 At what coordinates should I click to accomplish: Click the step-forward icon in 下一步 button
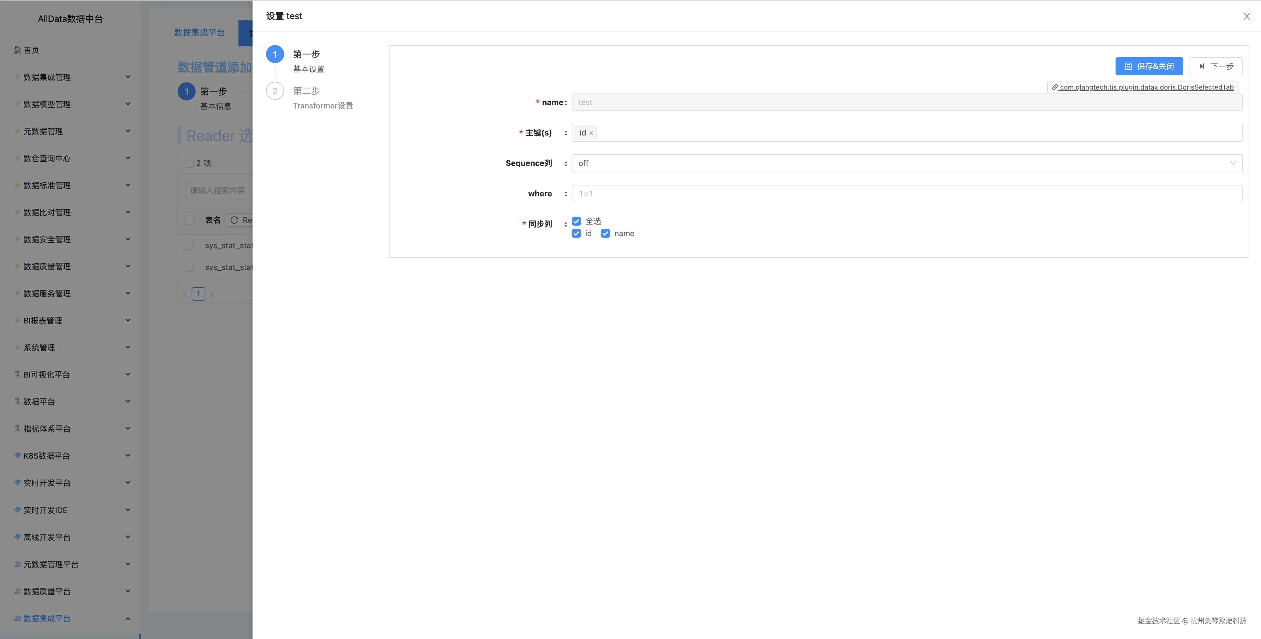(x=1201, y=66)
